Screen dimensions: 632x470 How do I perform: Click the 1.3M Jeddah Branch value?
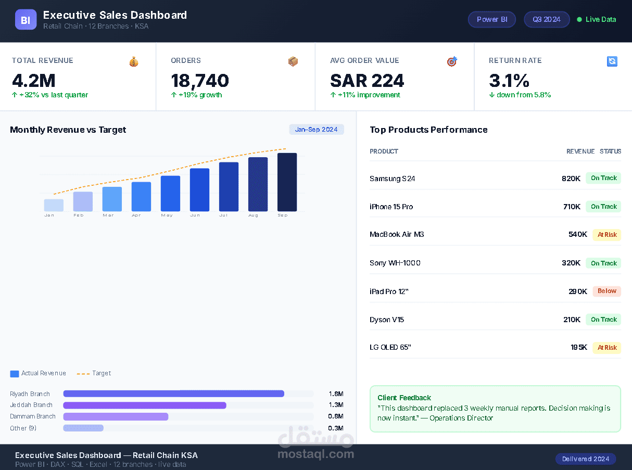click(336, 405)
